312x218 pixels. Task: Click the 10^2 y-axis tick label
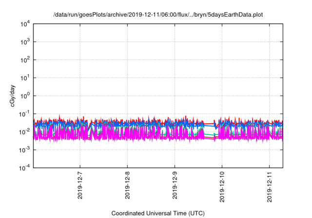point(25,60)
